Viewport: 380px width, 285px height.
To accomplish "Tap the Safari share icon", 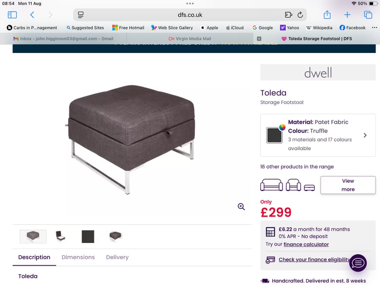I will (x=327, y=14).
